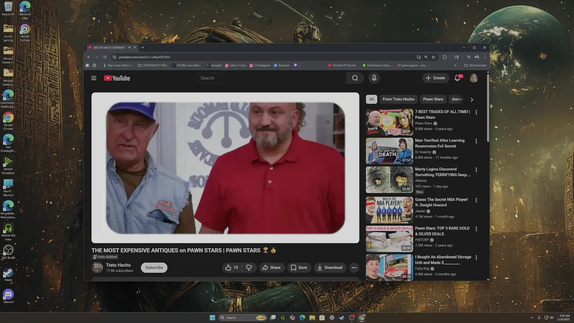Show hidden system tray icons
Image resolution: width=574 pixels, height=323 pixels.
[x=532, y=318]
